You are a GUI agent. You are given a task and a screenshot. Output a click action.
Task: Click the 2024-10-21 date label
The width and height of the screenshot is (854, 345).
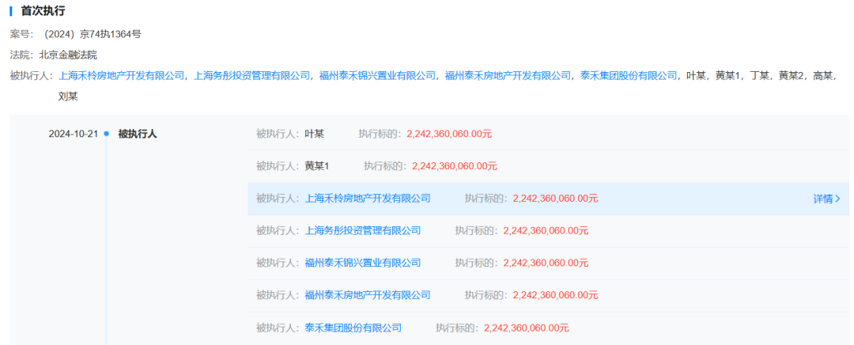coord(73,134)
